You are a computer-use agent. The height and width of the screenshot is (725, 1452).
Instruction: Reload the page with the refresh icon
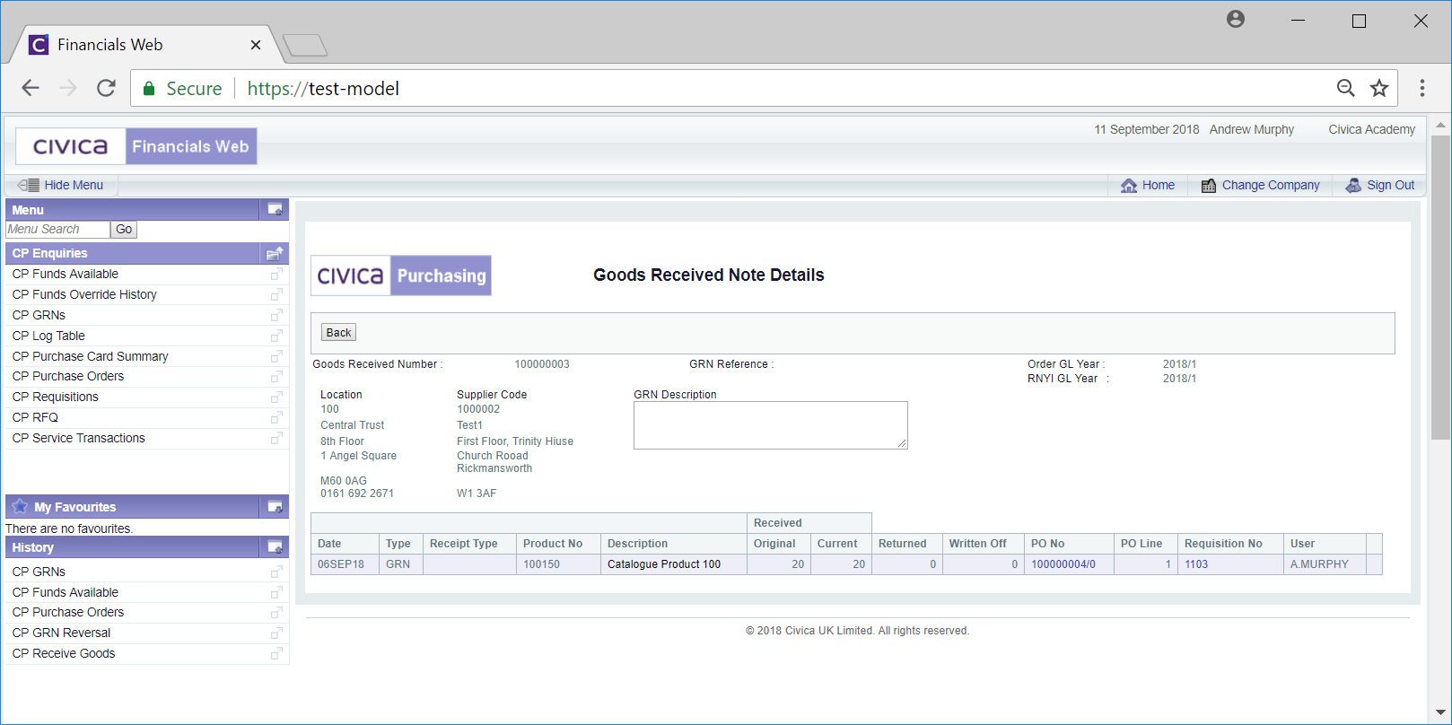click(x=106, y=88)
